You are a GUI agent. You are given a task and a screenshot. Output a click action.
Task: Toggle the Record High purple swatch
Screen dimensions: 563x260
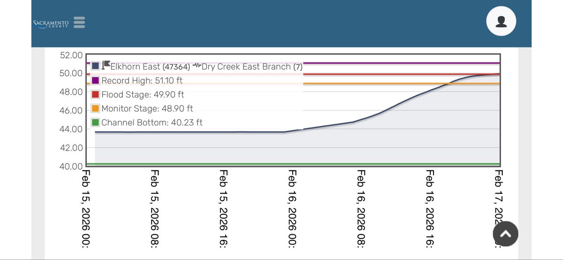pos(95,81)
